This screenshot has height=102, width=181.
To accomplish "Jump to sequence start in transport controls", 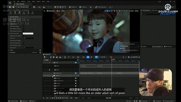I will (x=52, y=98).
